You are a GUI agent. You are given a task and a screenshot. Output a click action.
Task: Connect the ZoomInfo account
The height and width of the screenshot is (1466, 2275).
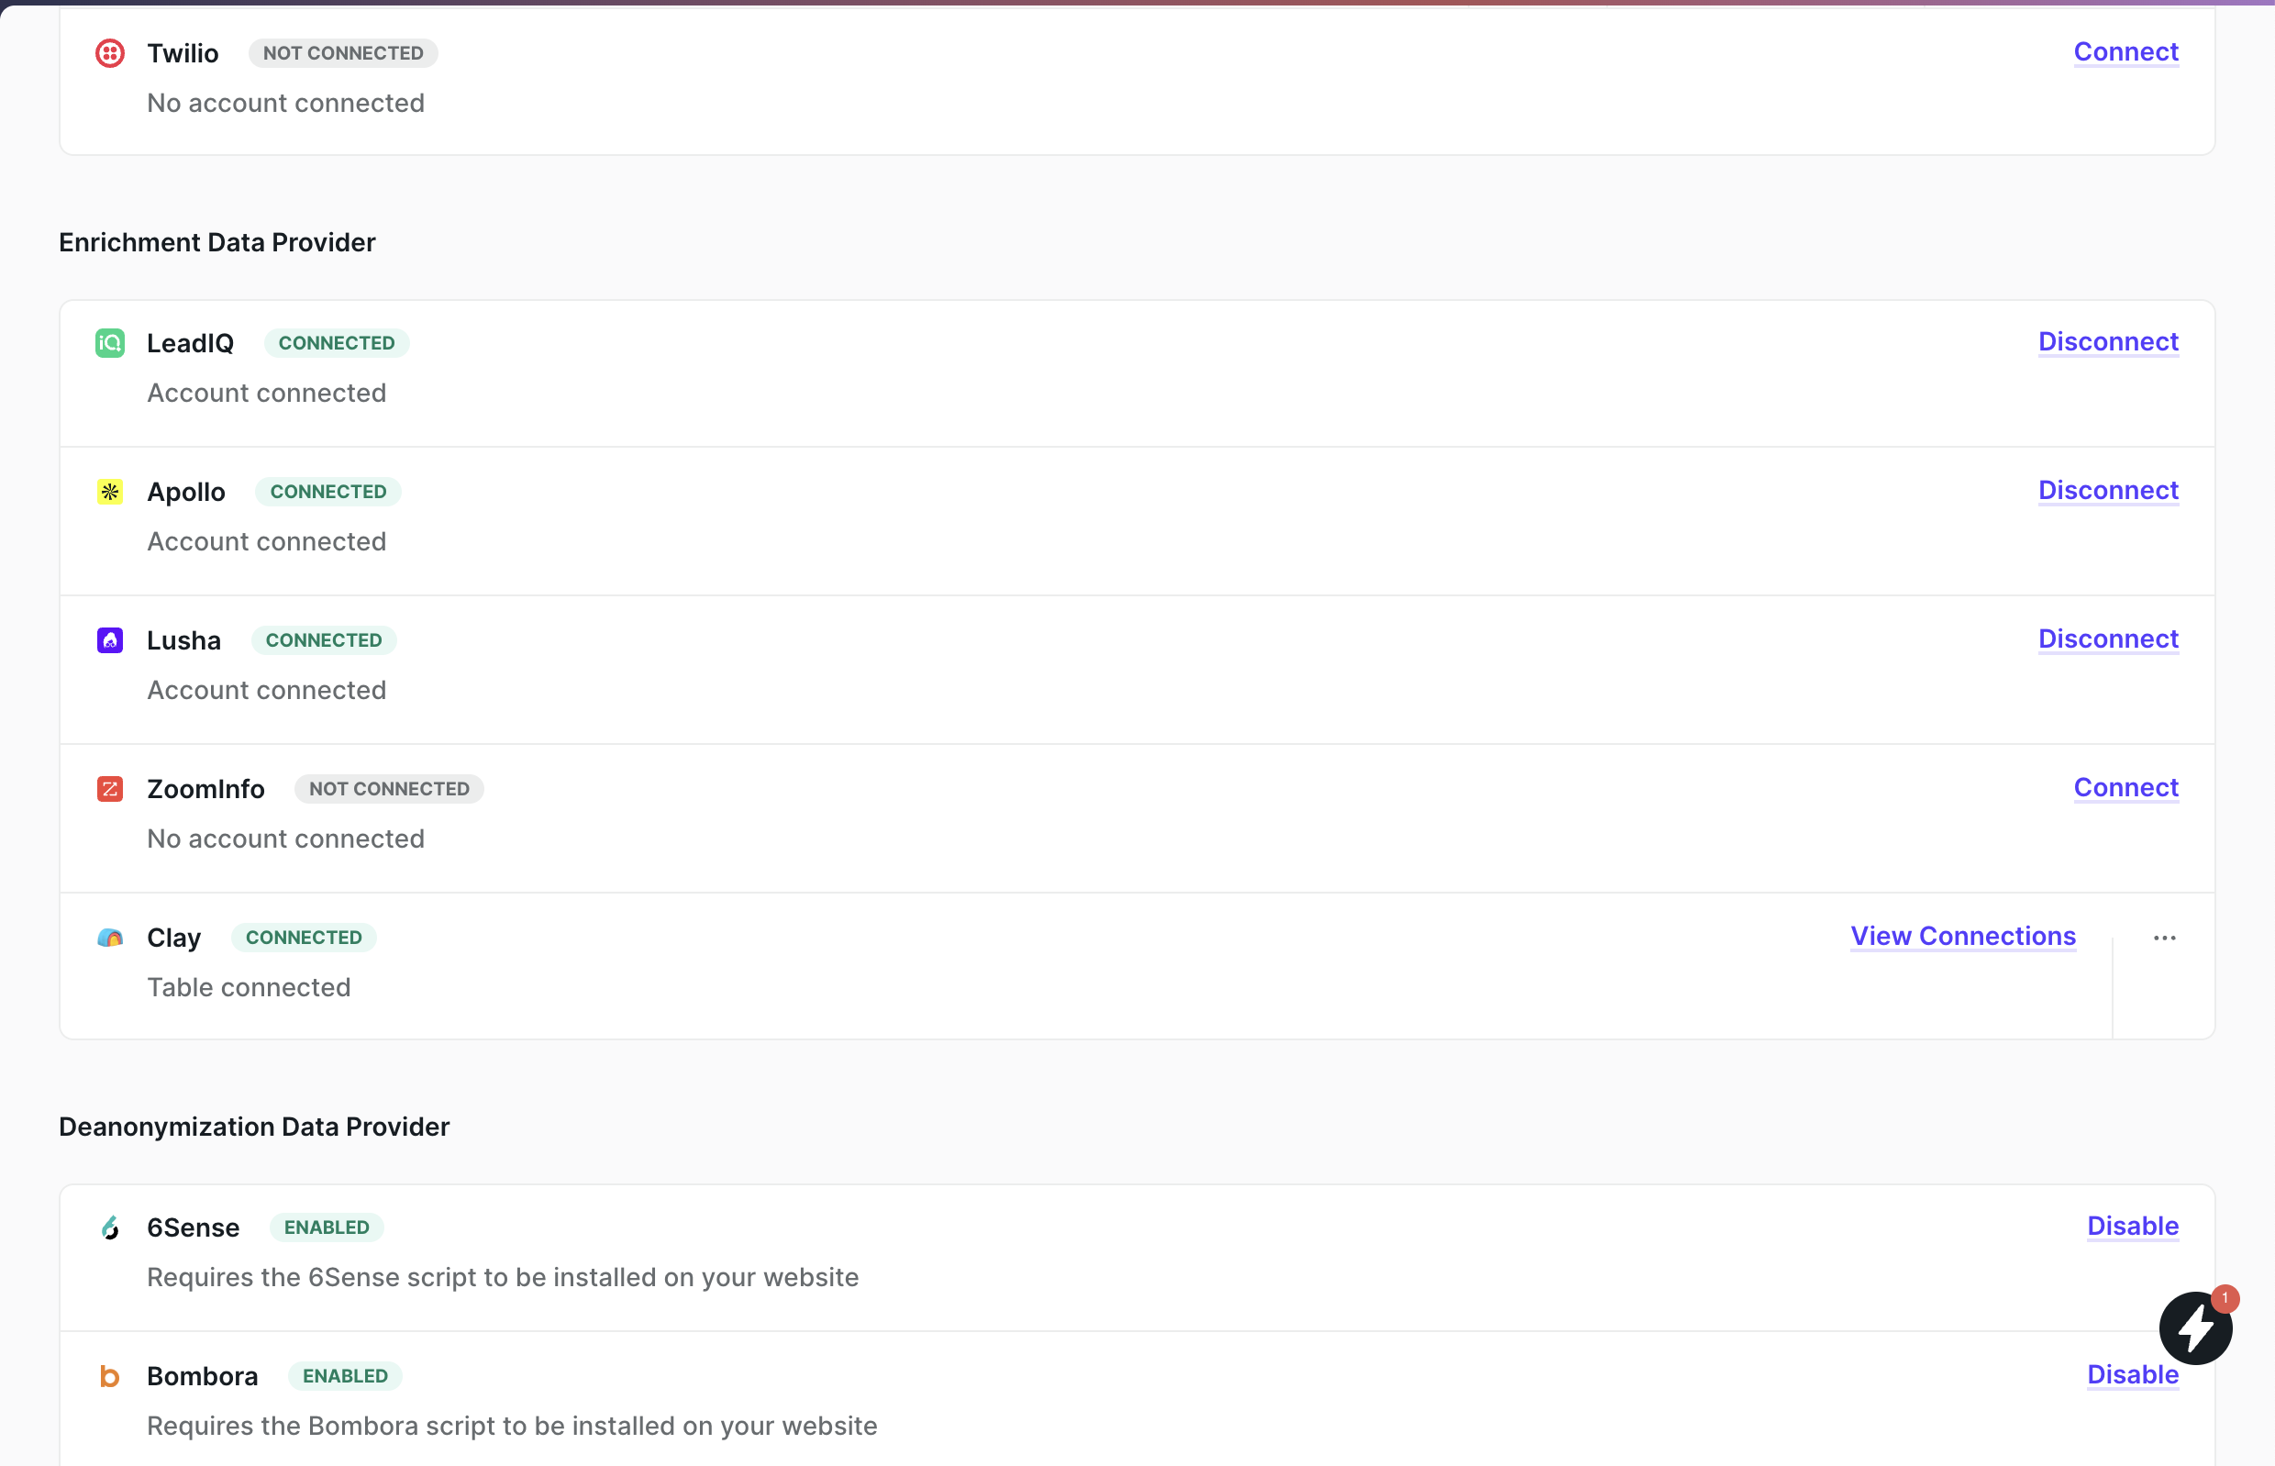coord(2125,787)
